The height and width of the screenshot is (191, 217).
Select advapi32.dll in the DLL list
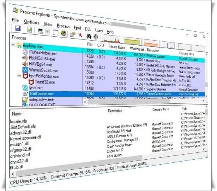pos(21,133)
